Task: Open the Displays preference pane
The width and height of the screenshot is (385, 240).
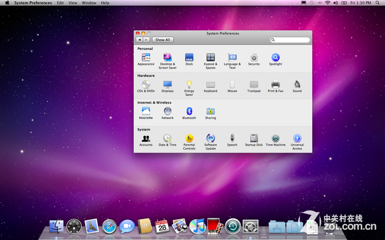Action: pos(167,86)
